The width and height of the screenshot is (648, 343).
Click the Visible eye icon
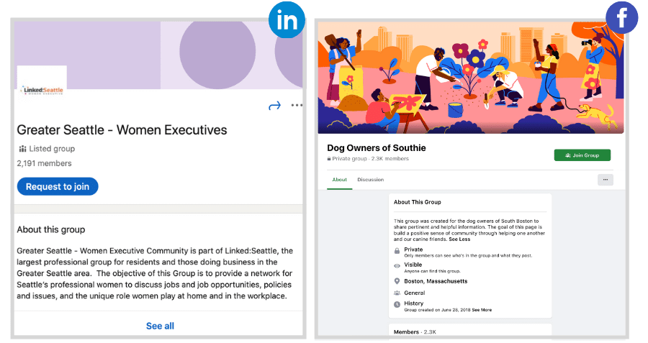click(397, 265)
